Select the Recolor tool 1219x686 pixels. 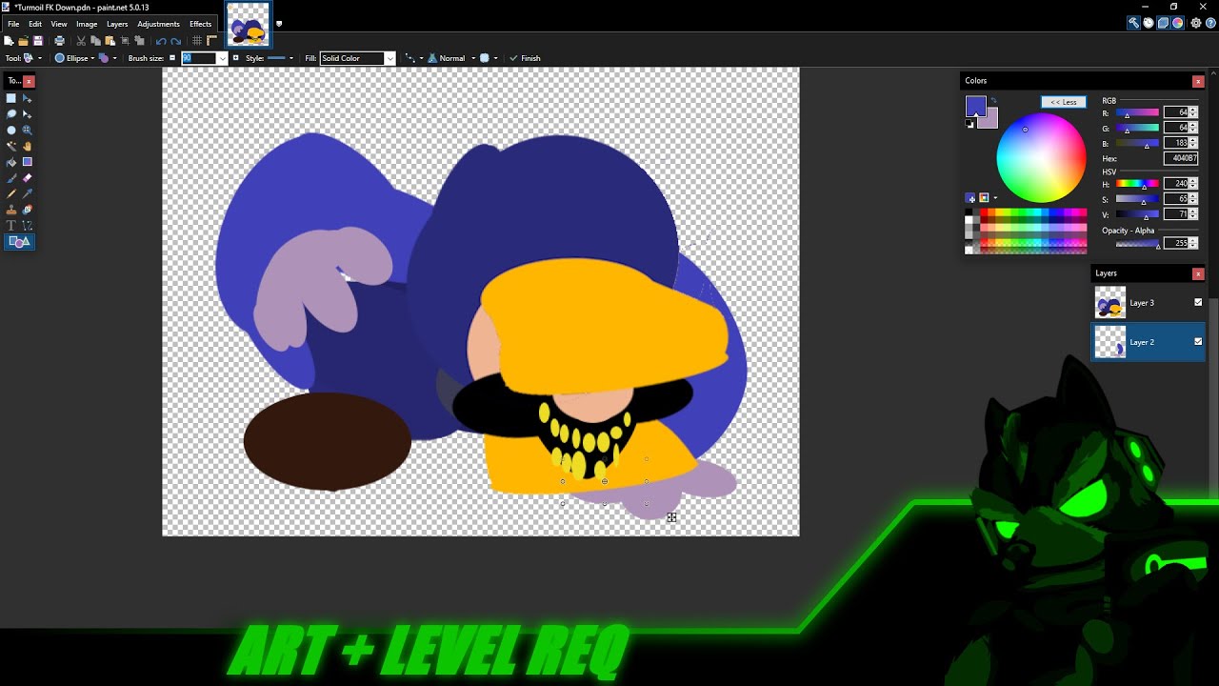[x=28, y=210]
